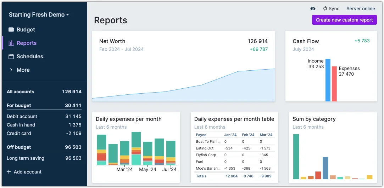The width and height of the screenshot is (384, 188).
Task: Click the plus icon for Add account
Action: (x=9, y=172)
